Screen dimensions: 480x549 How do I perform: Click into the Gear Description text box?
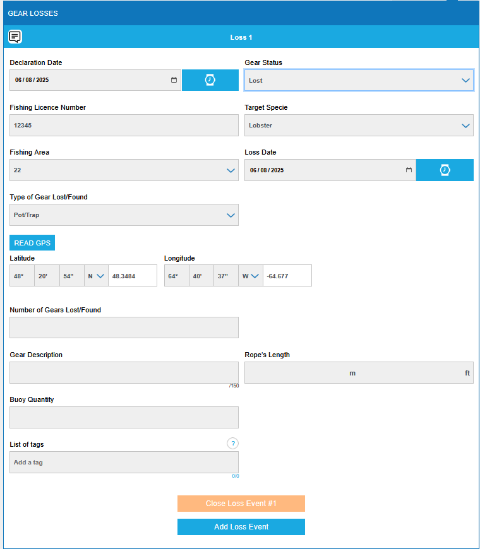click(x=124, y=372)
